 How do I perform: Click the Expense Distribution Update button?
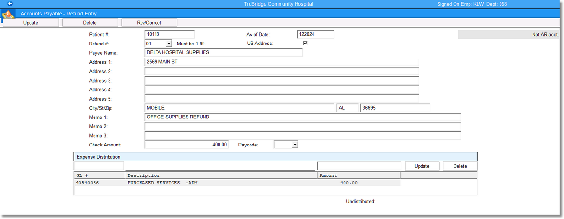click(423, 166)
